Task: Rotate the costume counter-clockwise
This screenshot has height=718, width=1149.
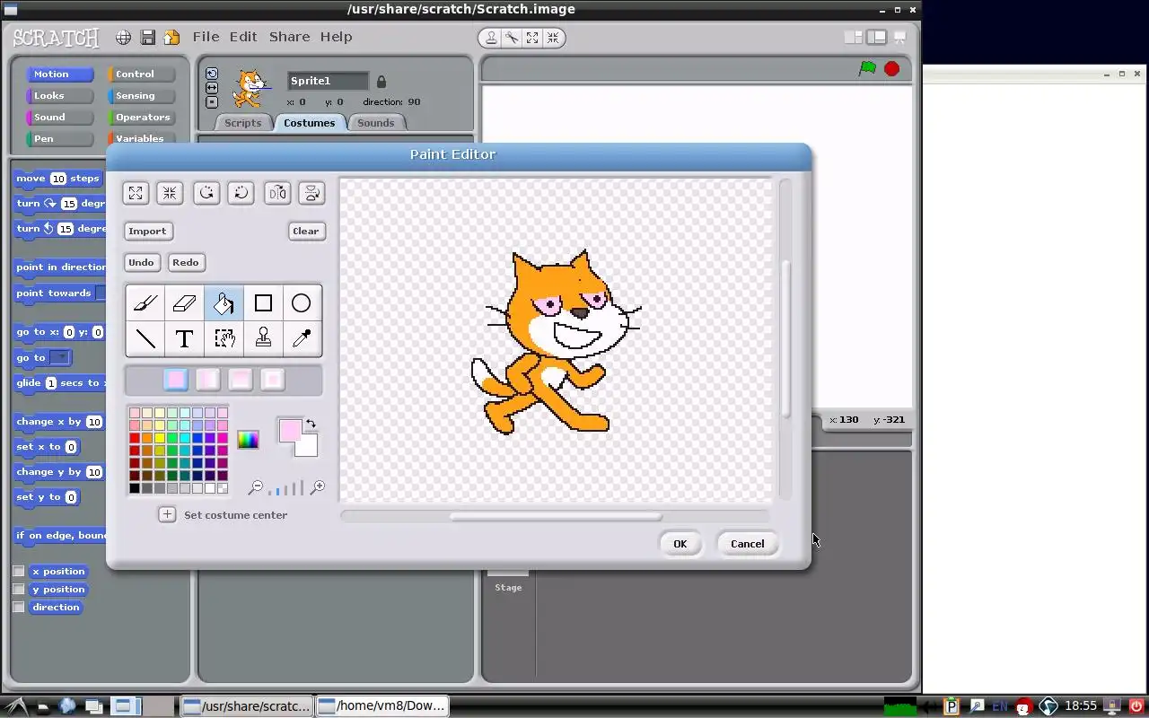Action: coord(206,193)
